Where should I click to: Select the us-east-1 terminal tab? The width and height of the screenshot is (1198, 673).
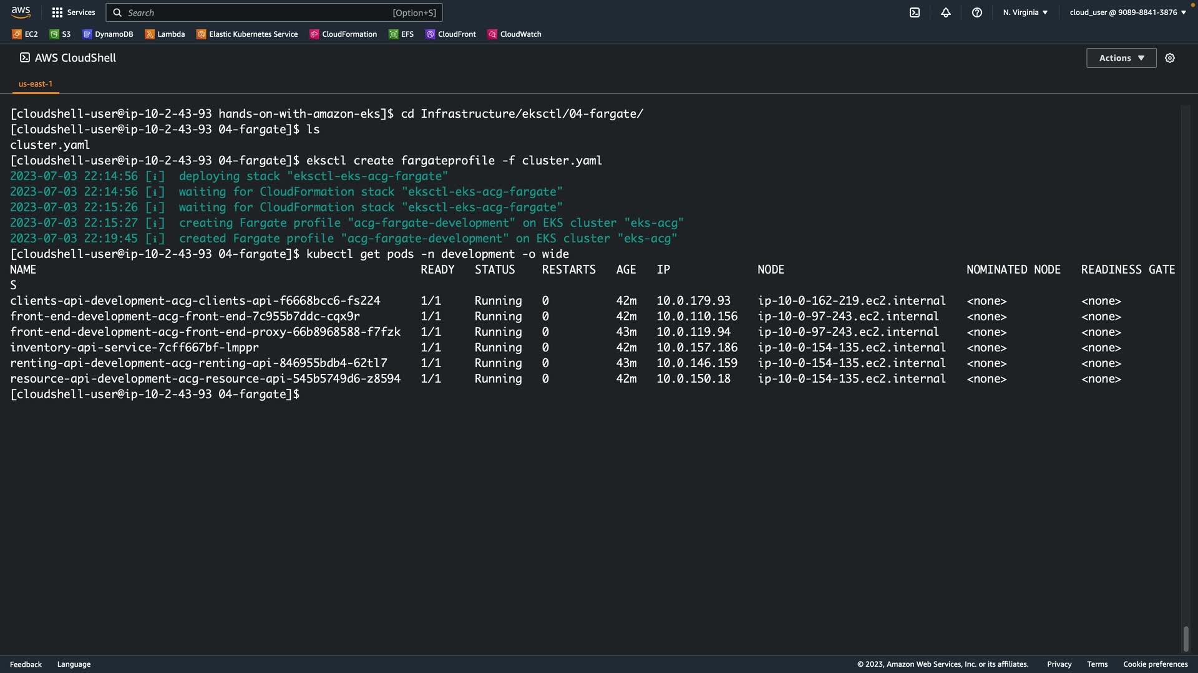click(x=36, y=84)
